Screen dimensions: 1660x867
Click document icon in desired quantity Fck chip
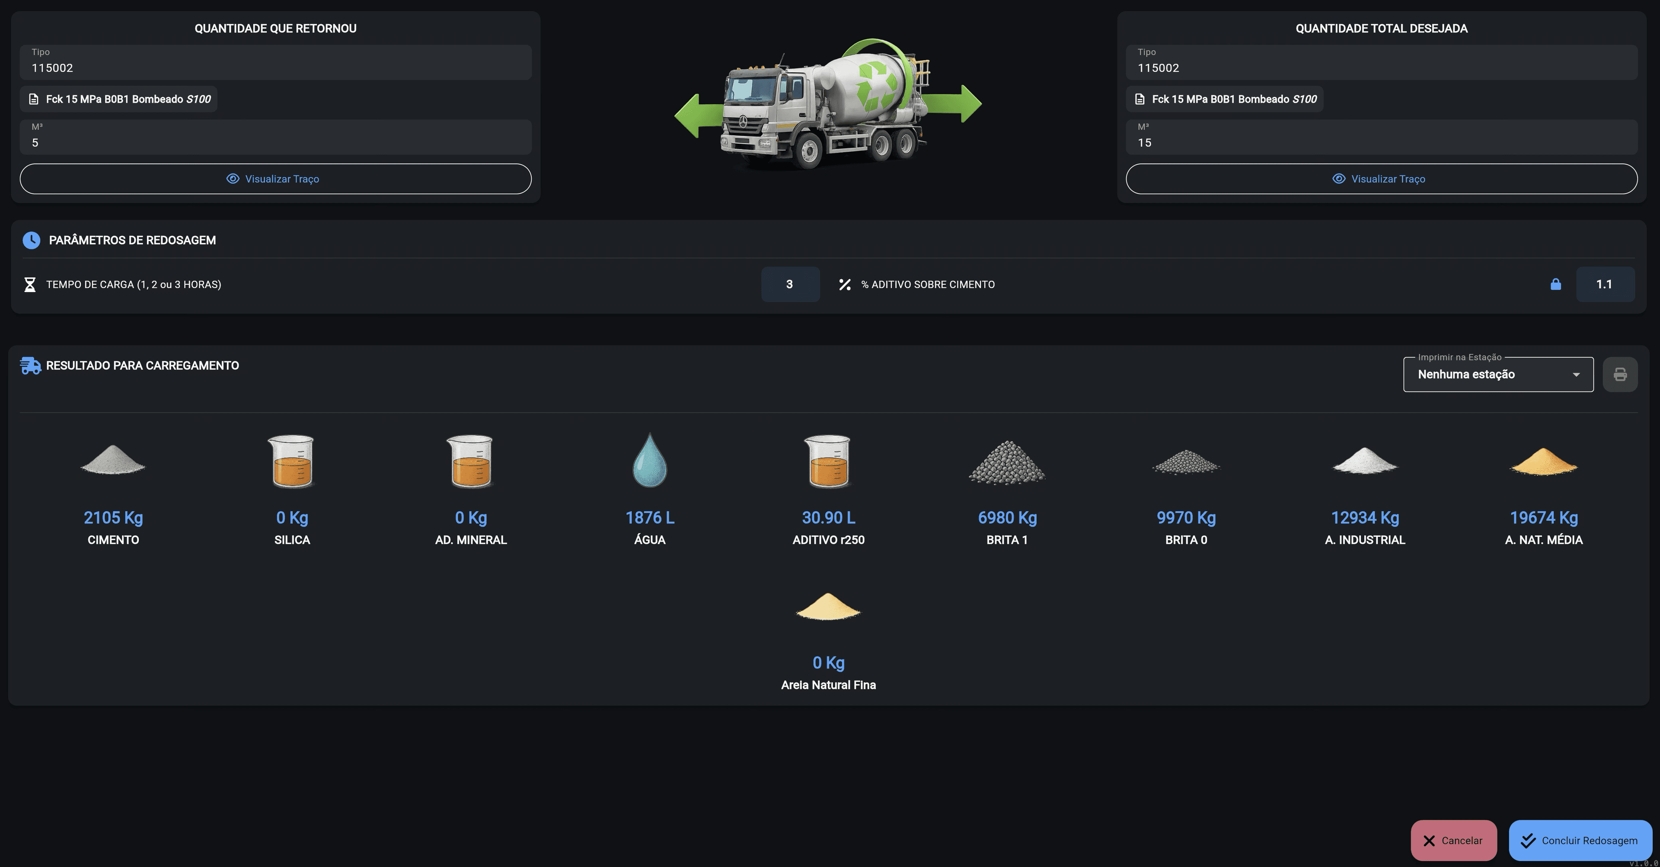[x=1140, y=99]
